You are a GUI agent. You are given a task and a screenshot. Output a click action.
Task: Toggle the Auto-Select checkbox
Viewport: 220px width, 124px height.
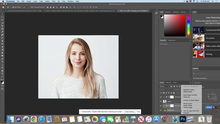point(13,7)
